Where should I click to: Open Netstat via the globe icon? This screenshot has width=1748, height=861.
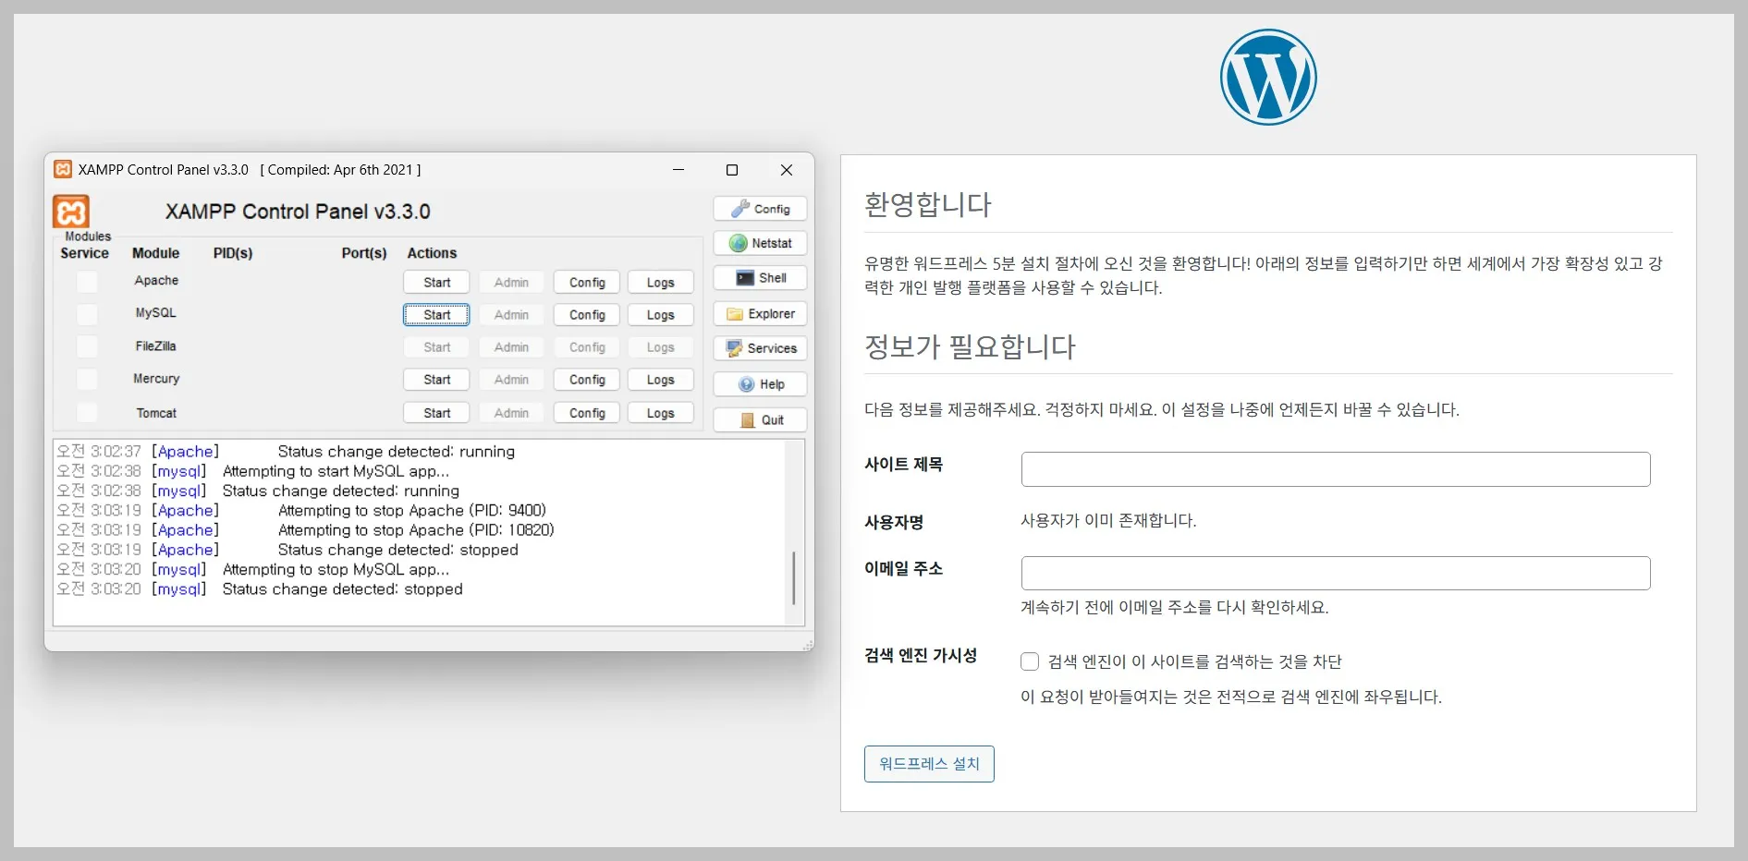pos(760,243)
